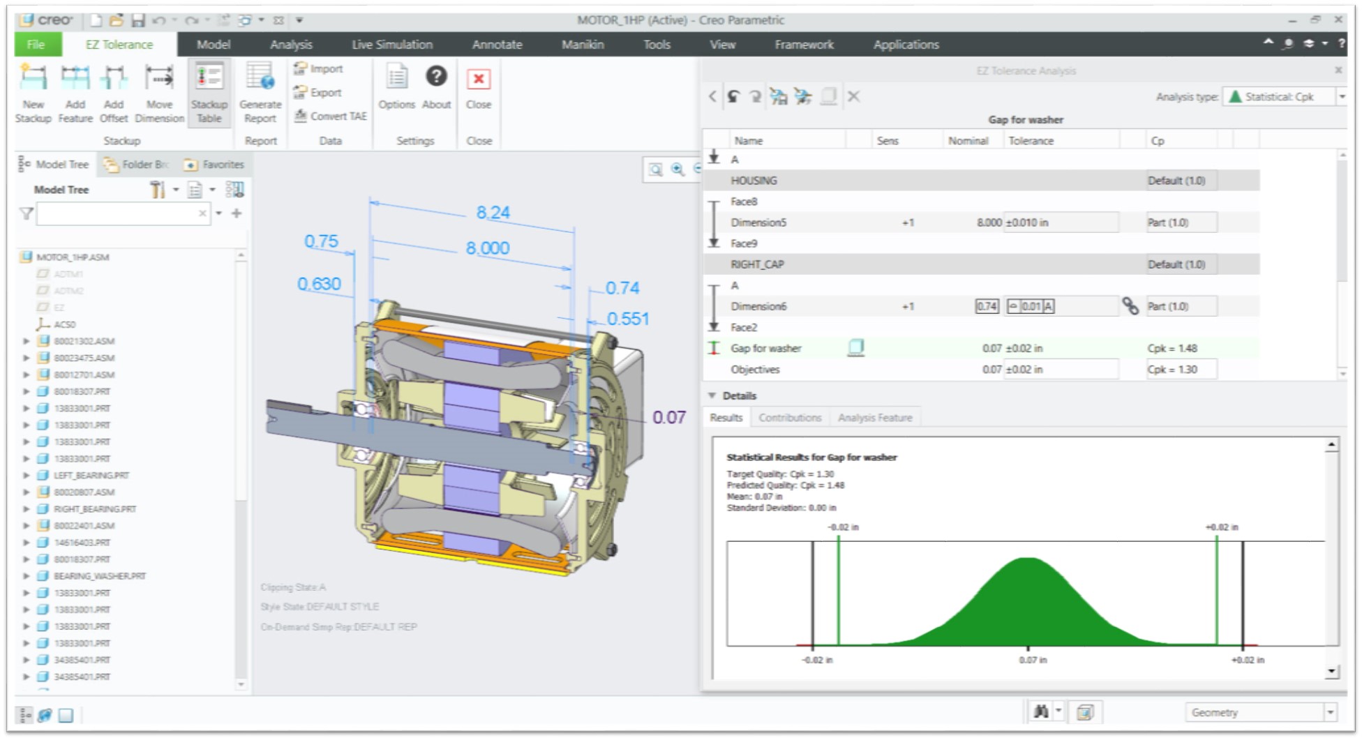
Task: Switch to the Analysis Feature tab
Action: (875, 418)
